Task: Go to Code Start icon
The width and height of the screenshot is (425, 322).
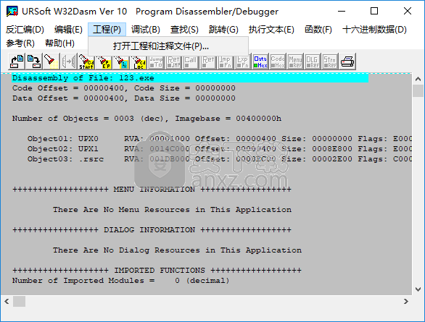Action: (86, 62)
